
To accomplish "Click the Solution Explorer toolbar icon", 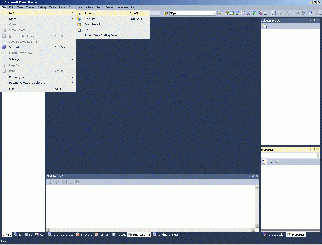I will coord(221,13).
